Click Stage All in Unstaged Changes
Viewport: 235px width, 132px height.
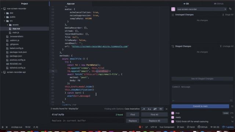point(228,15)
